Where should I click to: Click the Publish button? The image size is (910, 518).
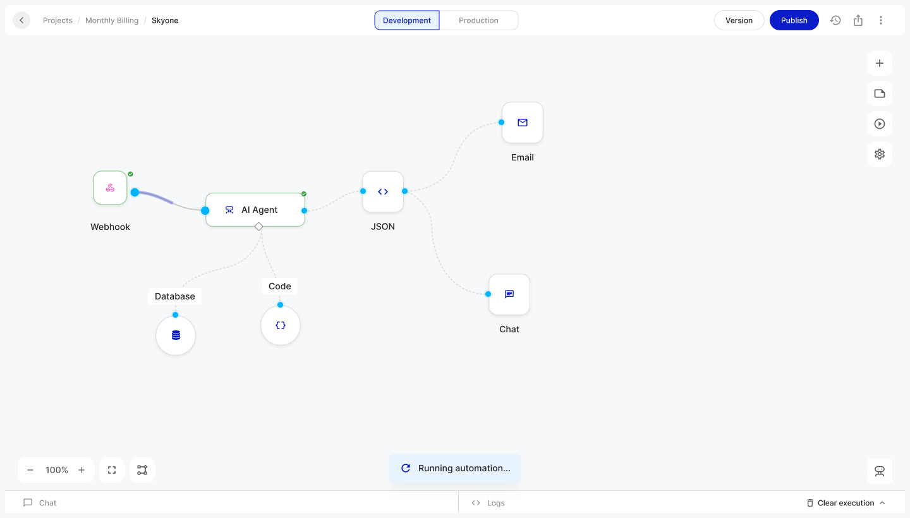(794, 20)
